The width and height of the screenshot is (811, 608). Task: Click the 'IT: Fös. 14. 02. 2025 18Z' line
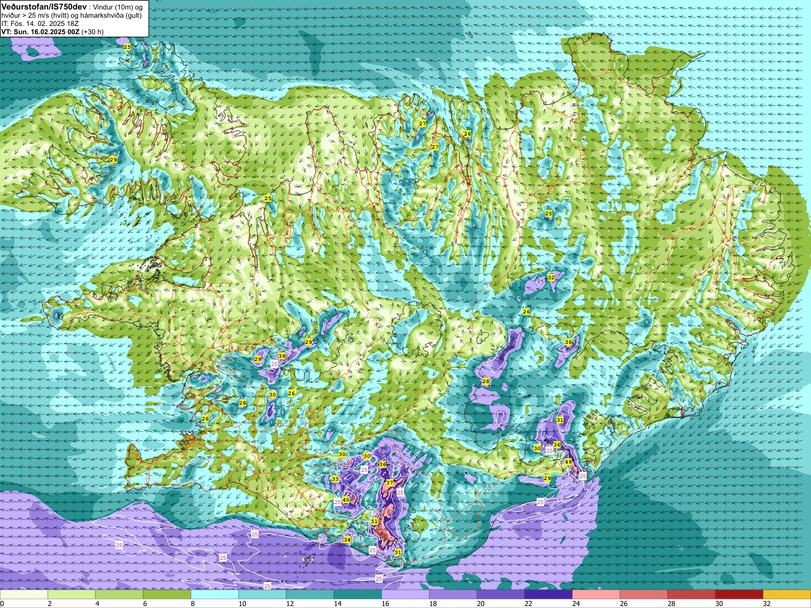40,23
